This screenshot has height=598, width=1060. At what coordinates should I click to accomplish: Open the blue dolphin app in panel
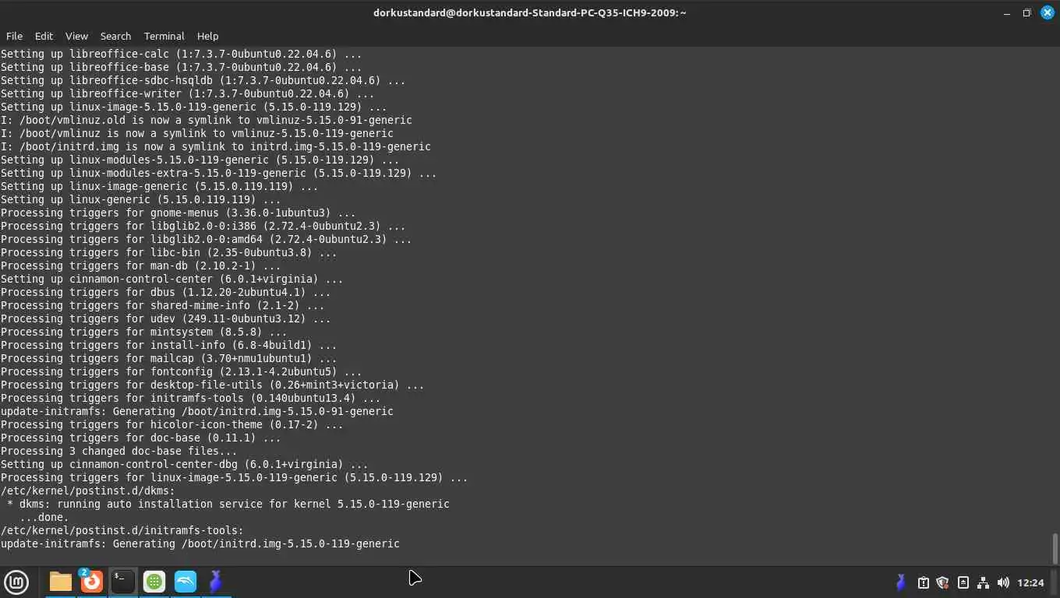coord(185,582)
